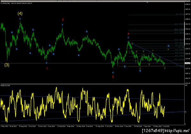Select the olive d label at triangle end
This screenshot has height=134, width=191.
(x=165, y=68)
